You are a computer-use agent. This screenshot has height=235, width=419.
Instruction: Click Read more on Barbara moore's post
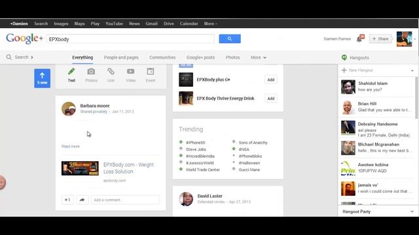coord(71,146)
